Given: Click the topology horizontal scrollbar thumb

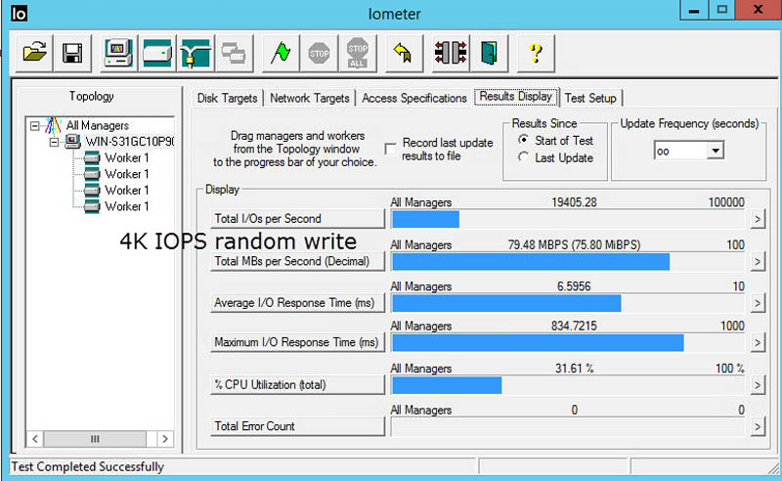Looking at the screenshot, I should (95, 439).
